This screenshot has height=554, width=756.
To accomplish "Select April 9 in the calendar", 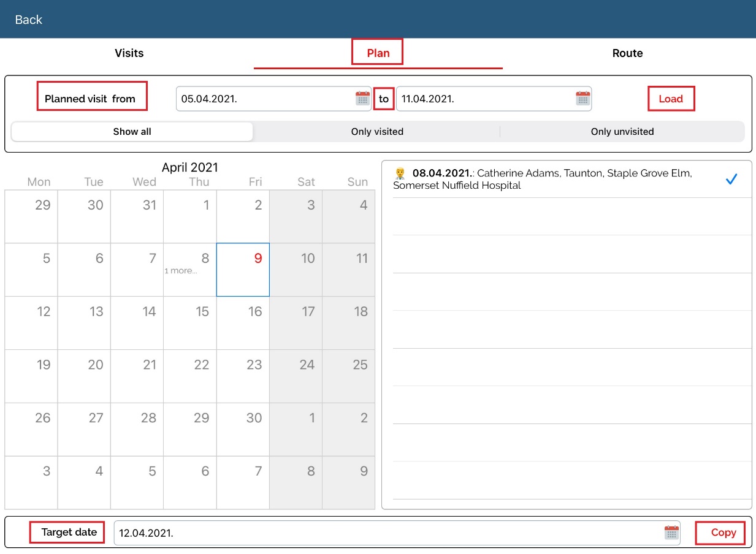I will [243, 270].
